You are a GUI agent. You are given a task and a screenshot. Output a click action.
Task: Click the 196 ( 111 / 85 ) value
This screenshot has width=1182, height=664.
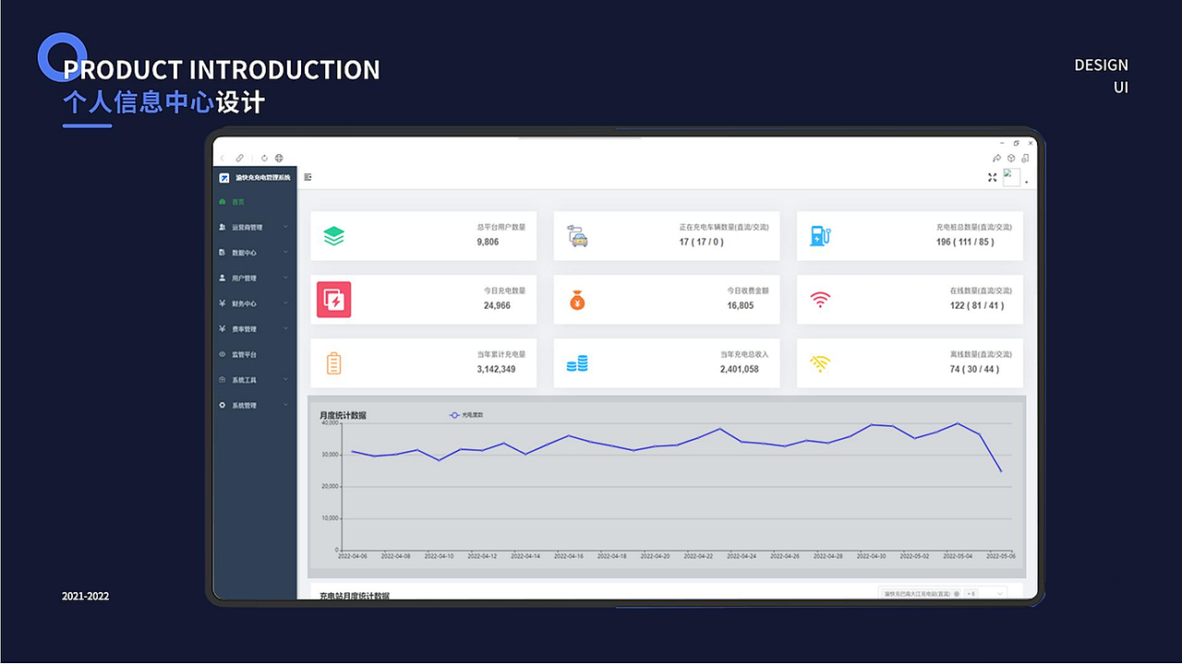pos(965,242)
